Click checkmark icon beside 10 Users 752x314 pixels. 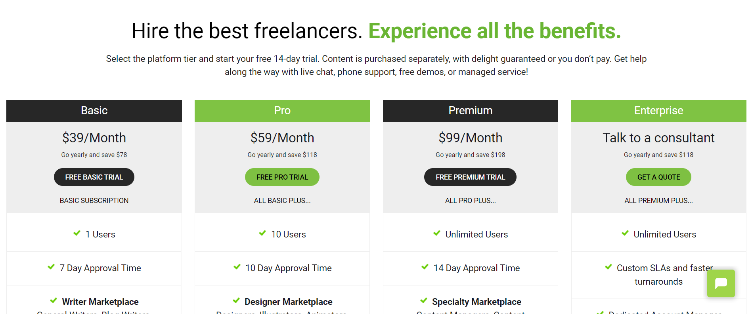(262, 233)
